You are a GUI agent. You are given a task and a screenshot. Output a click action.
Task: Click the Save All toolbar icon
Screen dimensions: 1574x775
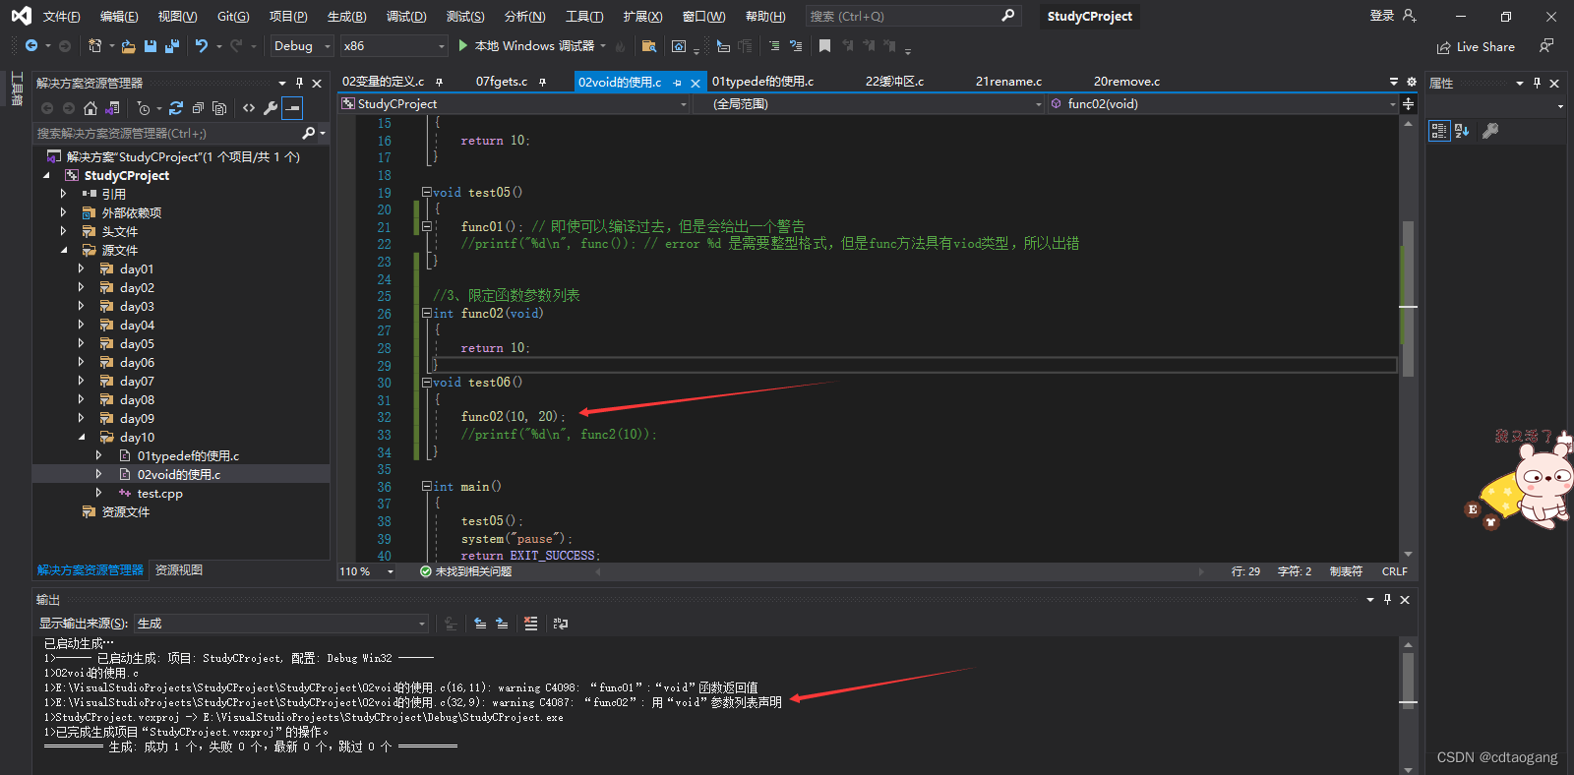pyautogui.click(x=172, y=46)
